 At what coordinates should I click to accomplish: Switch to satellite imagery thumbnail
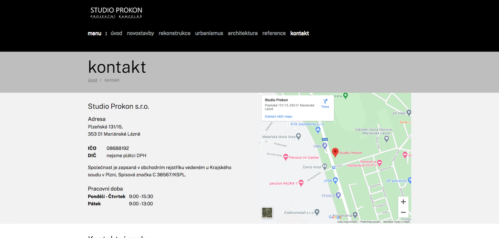[267, 213]
